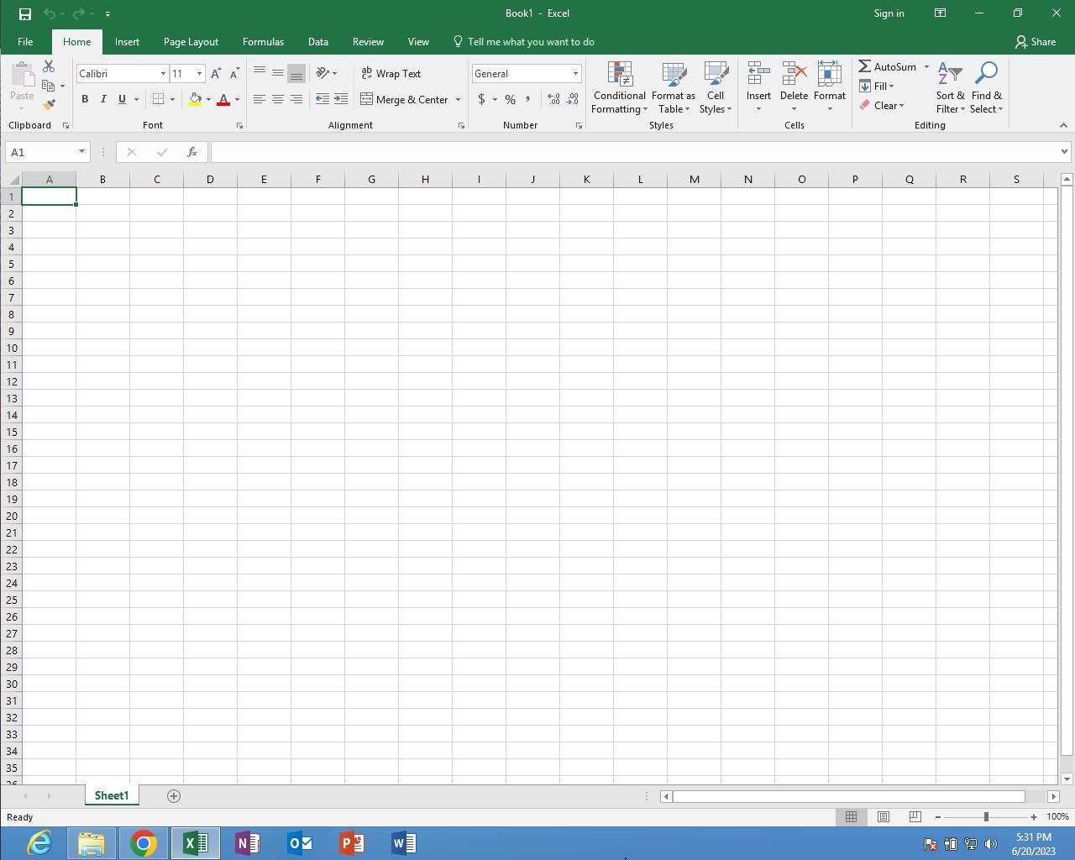The width and height of the screenshot is (1075, 860).
Task: Click the Cut scissors icon
Action: pos(49,66)
